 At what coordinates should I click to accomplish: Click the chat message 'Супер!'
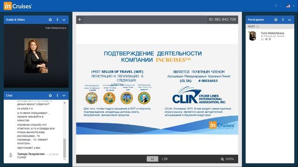22,157
